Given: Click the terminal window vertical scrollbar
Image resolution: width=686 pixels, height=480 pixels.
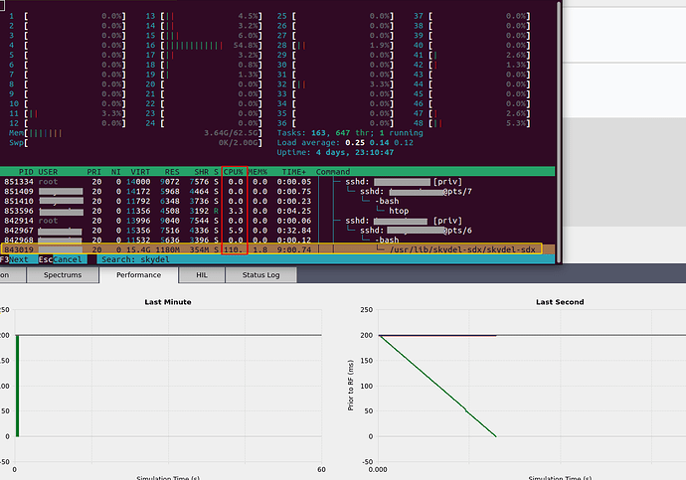Looking at the screenshot, I should 559,131.
